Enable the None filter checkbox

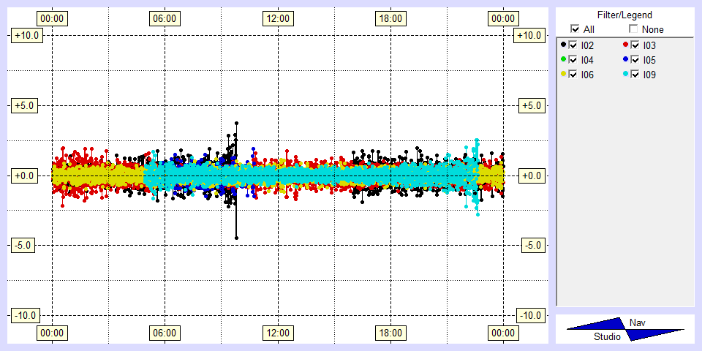[633, 29]
